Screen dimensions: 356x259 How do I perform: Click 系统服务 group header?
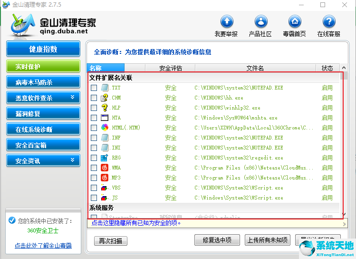tap(101, 208)
